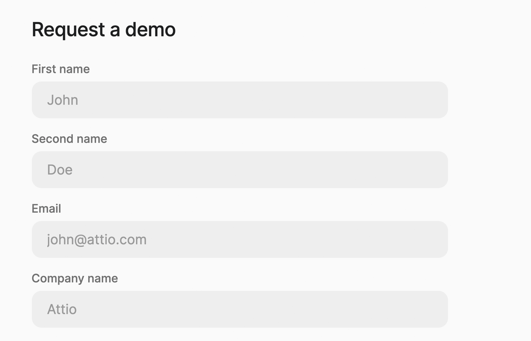Click the First name input field

240,100
